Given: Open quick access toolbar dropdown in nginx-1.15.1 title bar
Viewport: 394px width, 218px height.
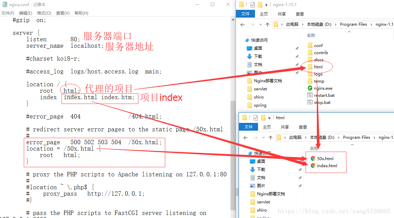Looking at the screenshot, I should click(x=267, y=5).
